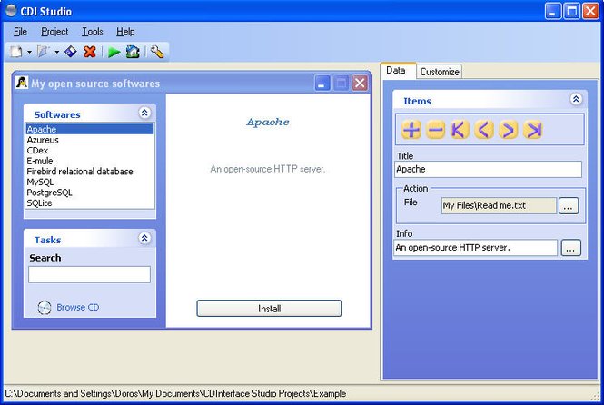This screenshot has width=604, height=405.
Task: Click the red X delete icon
Action: [x=90, y=52]
